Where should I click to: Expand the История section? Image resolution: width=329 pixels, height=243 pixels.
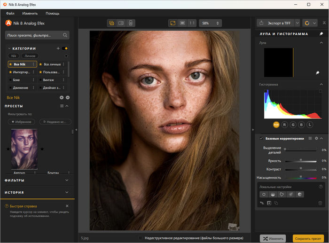[67, 192]
